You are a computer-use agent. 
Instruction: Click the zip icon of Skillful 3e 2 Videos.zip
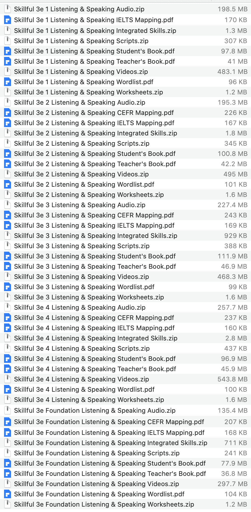[8, 174]
